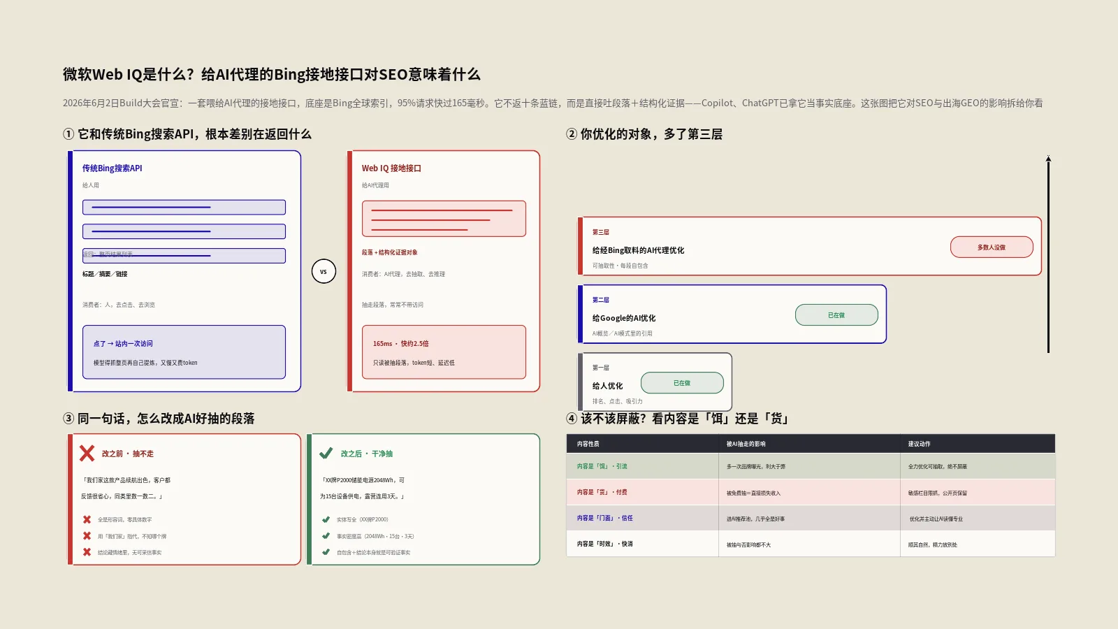Select the 内容是「饵」· 引流 row label

[602, 466]
